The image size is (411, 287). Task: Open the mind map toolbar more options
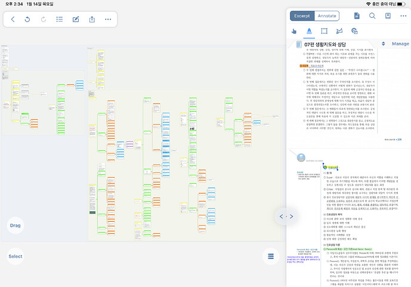pos(108,19)
